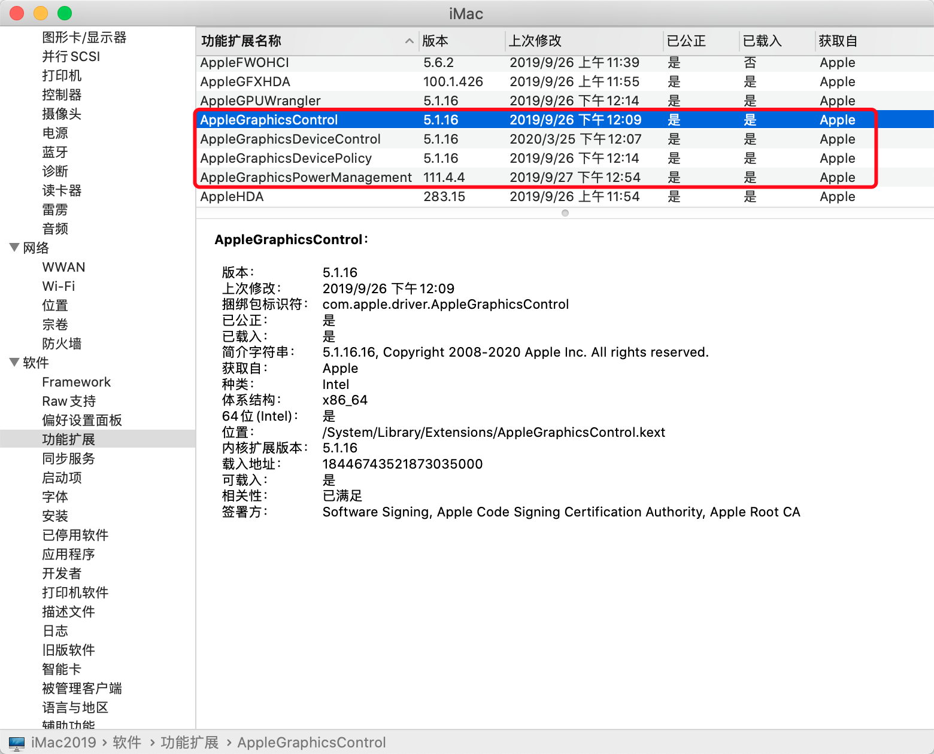Screen dimensions: 934x754
Task: Select 读卡器 in sidebar
Action: [x=62, y=190]
